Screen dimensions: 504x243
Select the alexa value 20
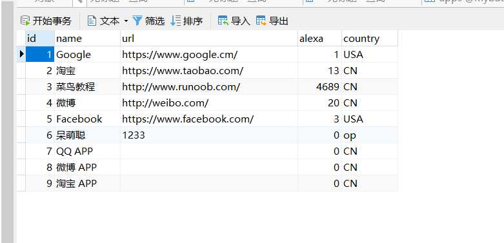click(319, 102)
